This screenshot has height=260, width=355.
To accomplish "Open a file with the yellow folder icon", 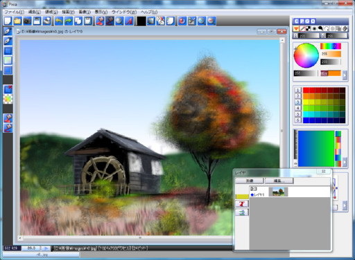I will coord(17,21).
